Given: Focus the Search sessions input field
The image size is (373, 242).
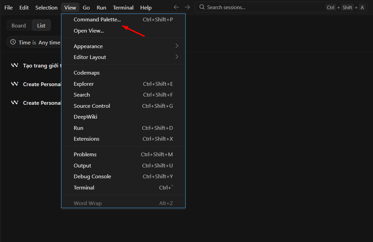Looking at the screenshot, I should click(x=281, y=7).
